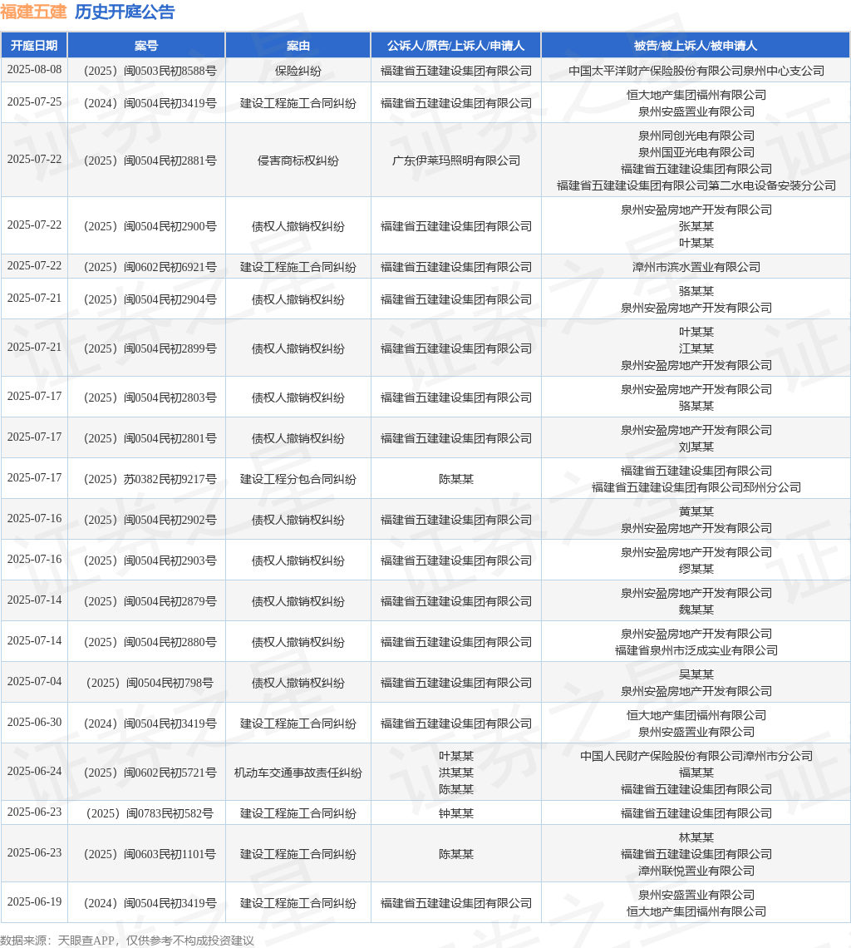
Task: Click the 数据来源 footer note
Action: click(x=127, y=941)
